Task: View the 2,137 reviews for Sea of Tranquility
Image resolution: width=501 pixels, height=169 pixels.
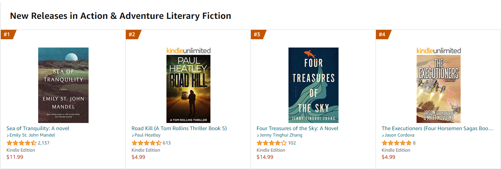Action: tap(43, 143)
